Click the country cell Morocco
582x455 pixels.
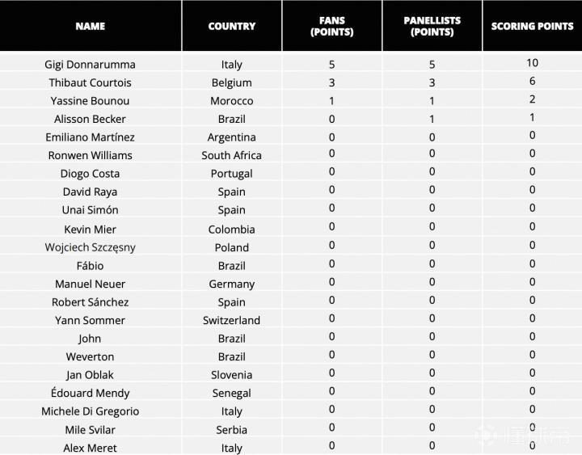(x=232, y=100)
